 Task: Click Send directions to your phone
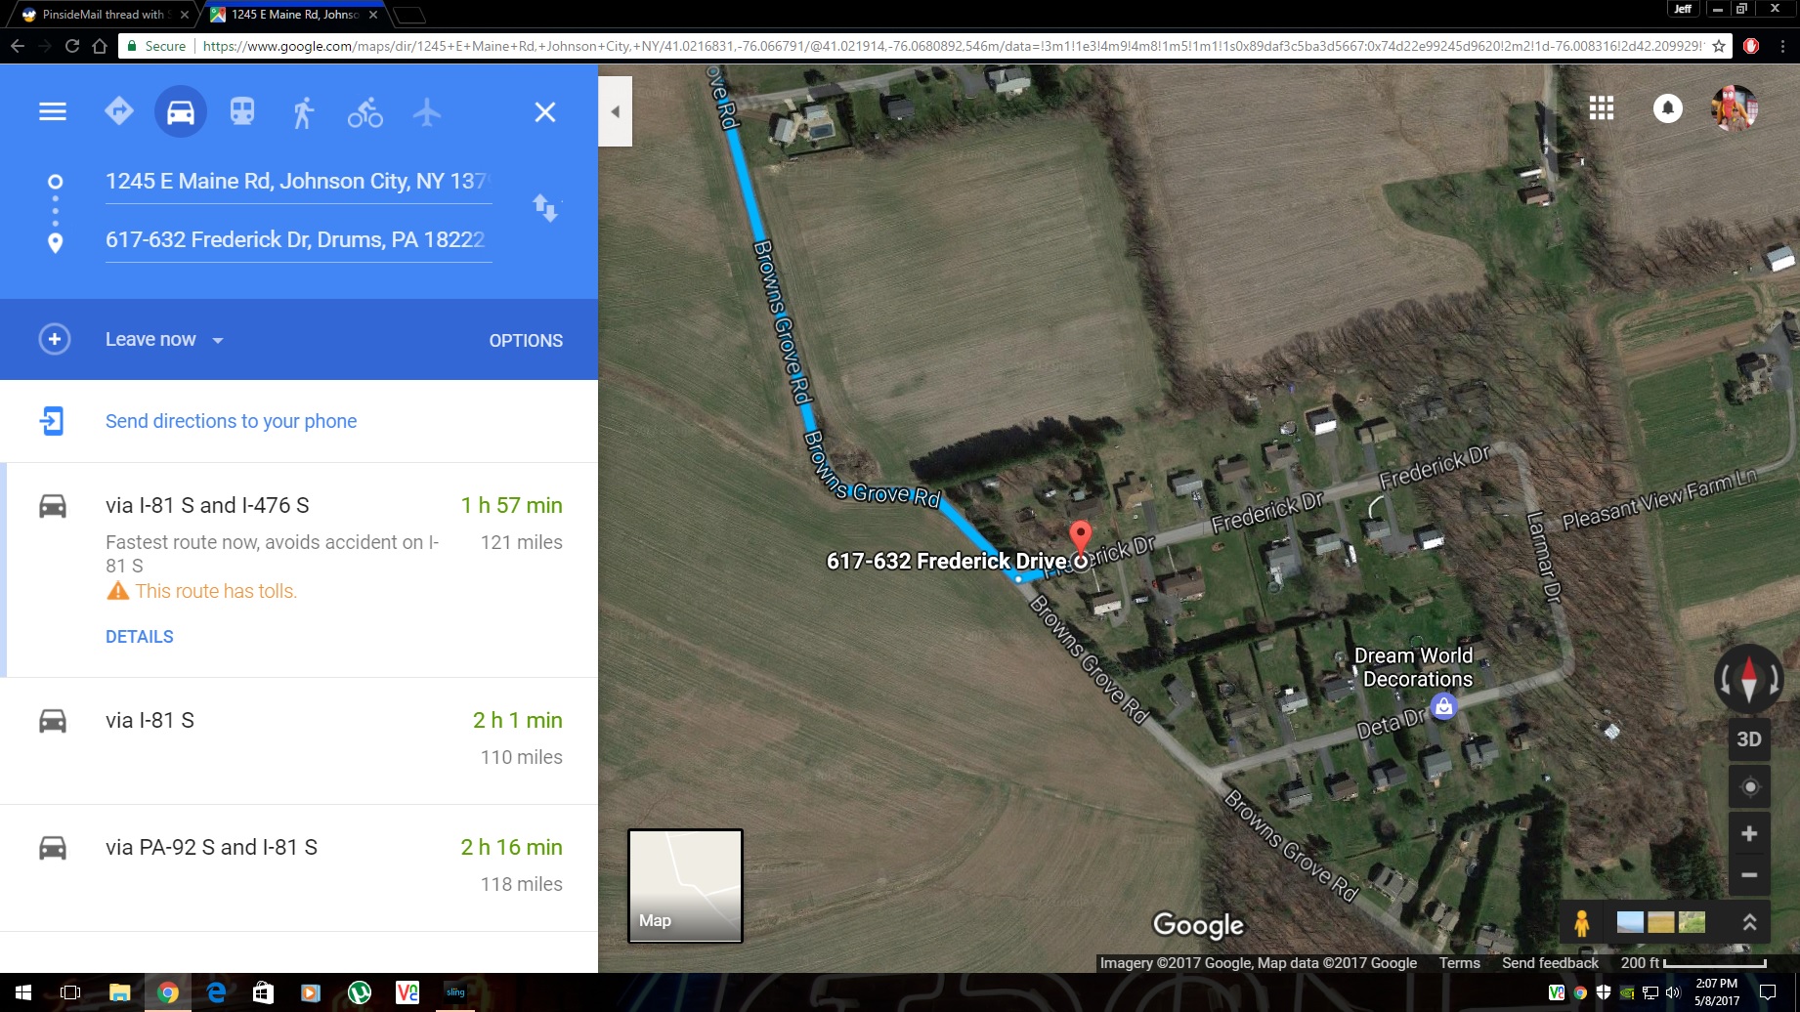[x=231, y=421]
